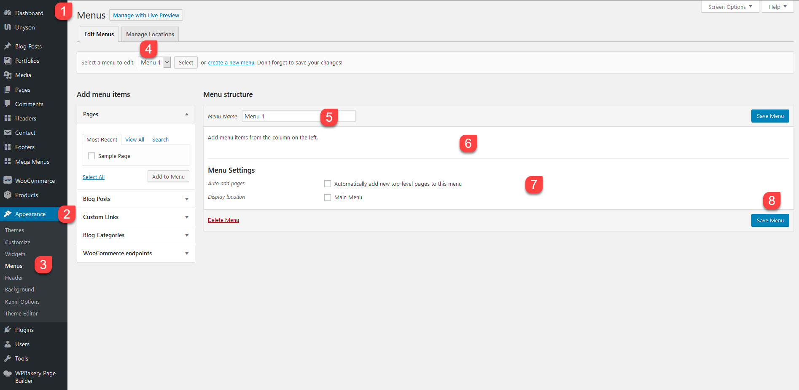Click the Products box icon
Image resolution: width=799 pixels, height=390 pixels.
coord(8,195)
